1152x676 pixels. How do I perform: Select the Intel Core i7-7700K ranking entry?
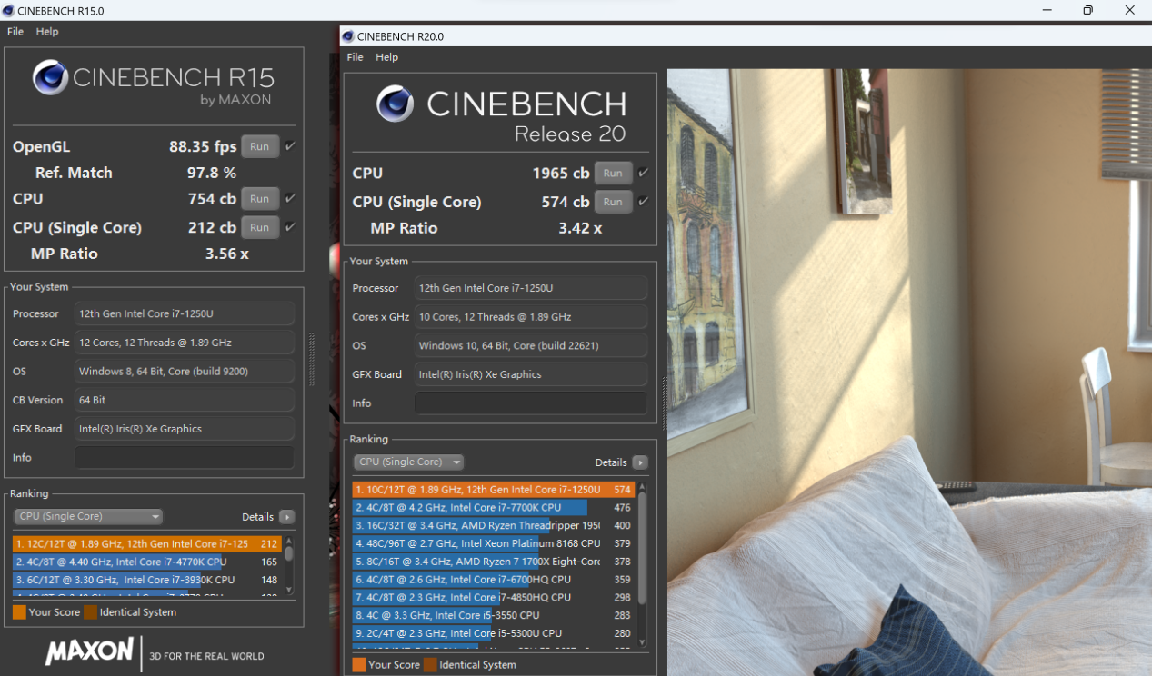(470, 508)
